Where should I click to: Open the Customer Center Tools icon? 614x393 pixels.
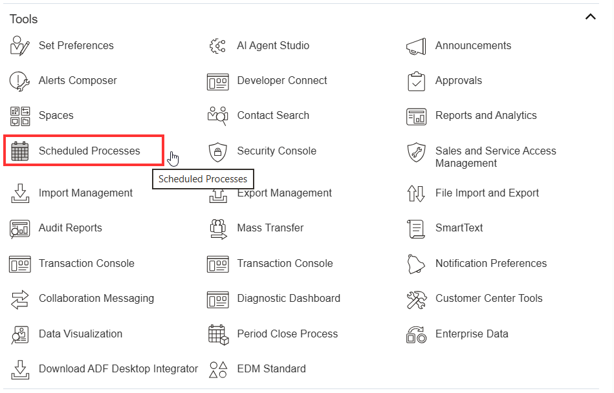tap(416, 299)
